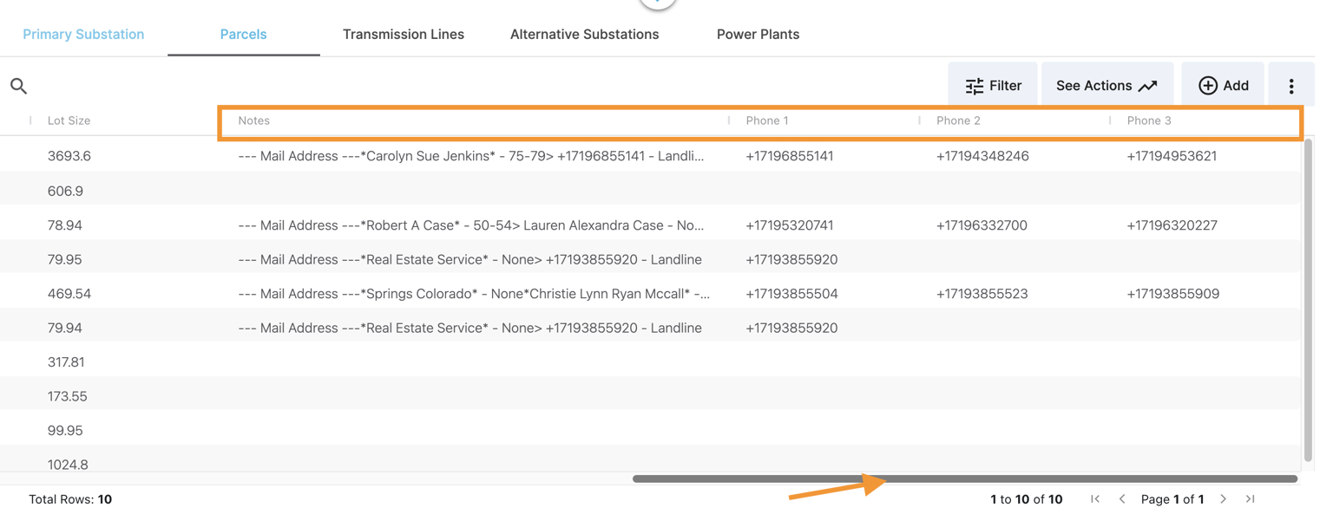Click the Filter button
This screenshot has height=514, width=1333.
click(x=993, y=85)
